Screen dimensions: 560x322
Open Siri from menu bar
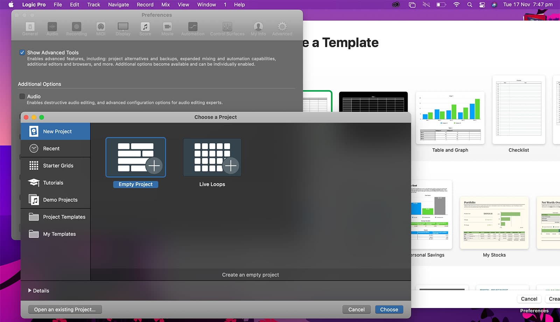[x=494, y=5]
